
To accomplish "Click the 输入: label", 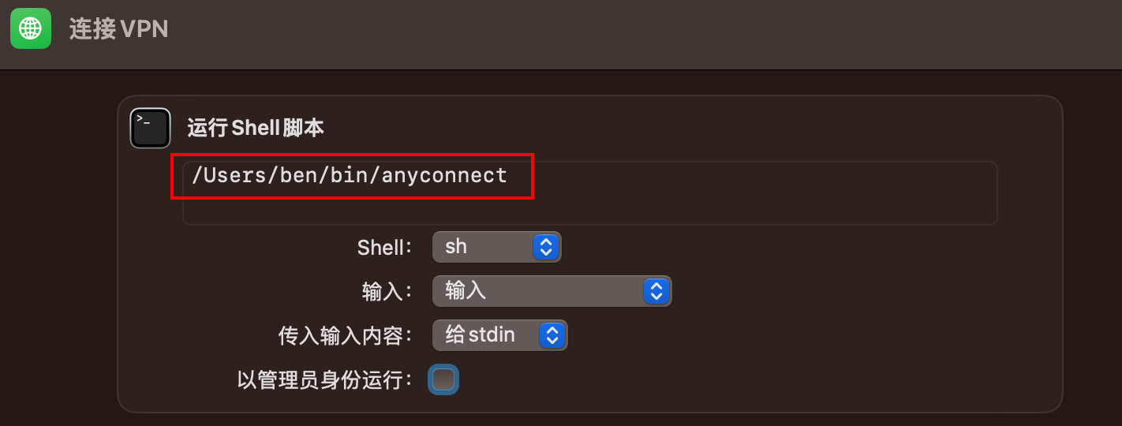I will pyautogui.click(x=387, y=292).
